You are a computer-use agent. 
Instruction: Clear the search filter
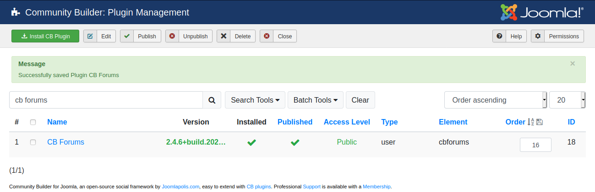tap(360, 100)
